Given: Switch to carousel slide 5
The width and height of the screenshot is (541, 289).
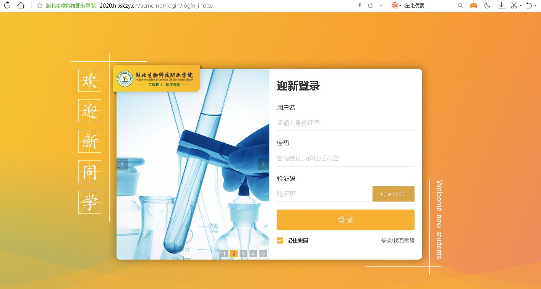Looking at the screenshot, I should click(263, 253).
